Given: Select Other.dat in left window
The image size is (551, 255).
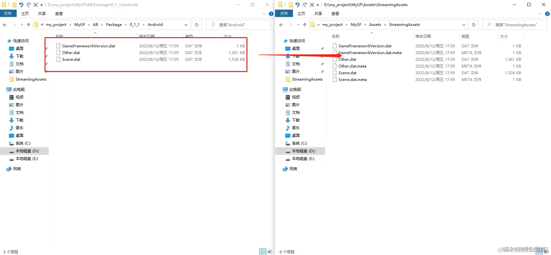Looking at the screenshot, I should pos(71,52).
